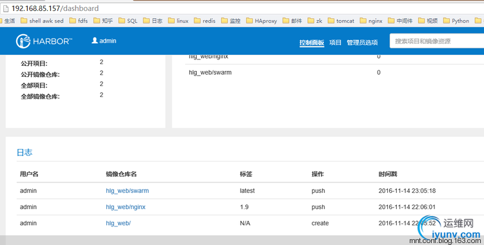Open the fdfs bookmark folder
Screen dimensions: 484x245
click(79, 21)
